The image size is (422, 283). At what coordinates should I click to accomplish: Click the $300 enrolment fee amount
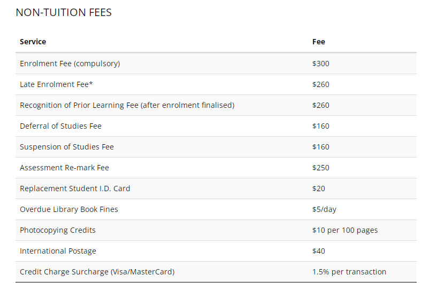coord(321,64)
